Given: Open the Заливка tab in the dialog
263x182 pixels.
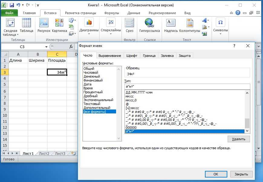Looking at the screenshot, I should 167,56.
